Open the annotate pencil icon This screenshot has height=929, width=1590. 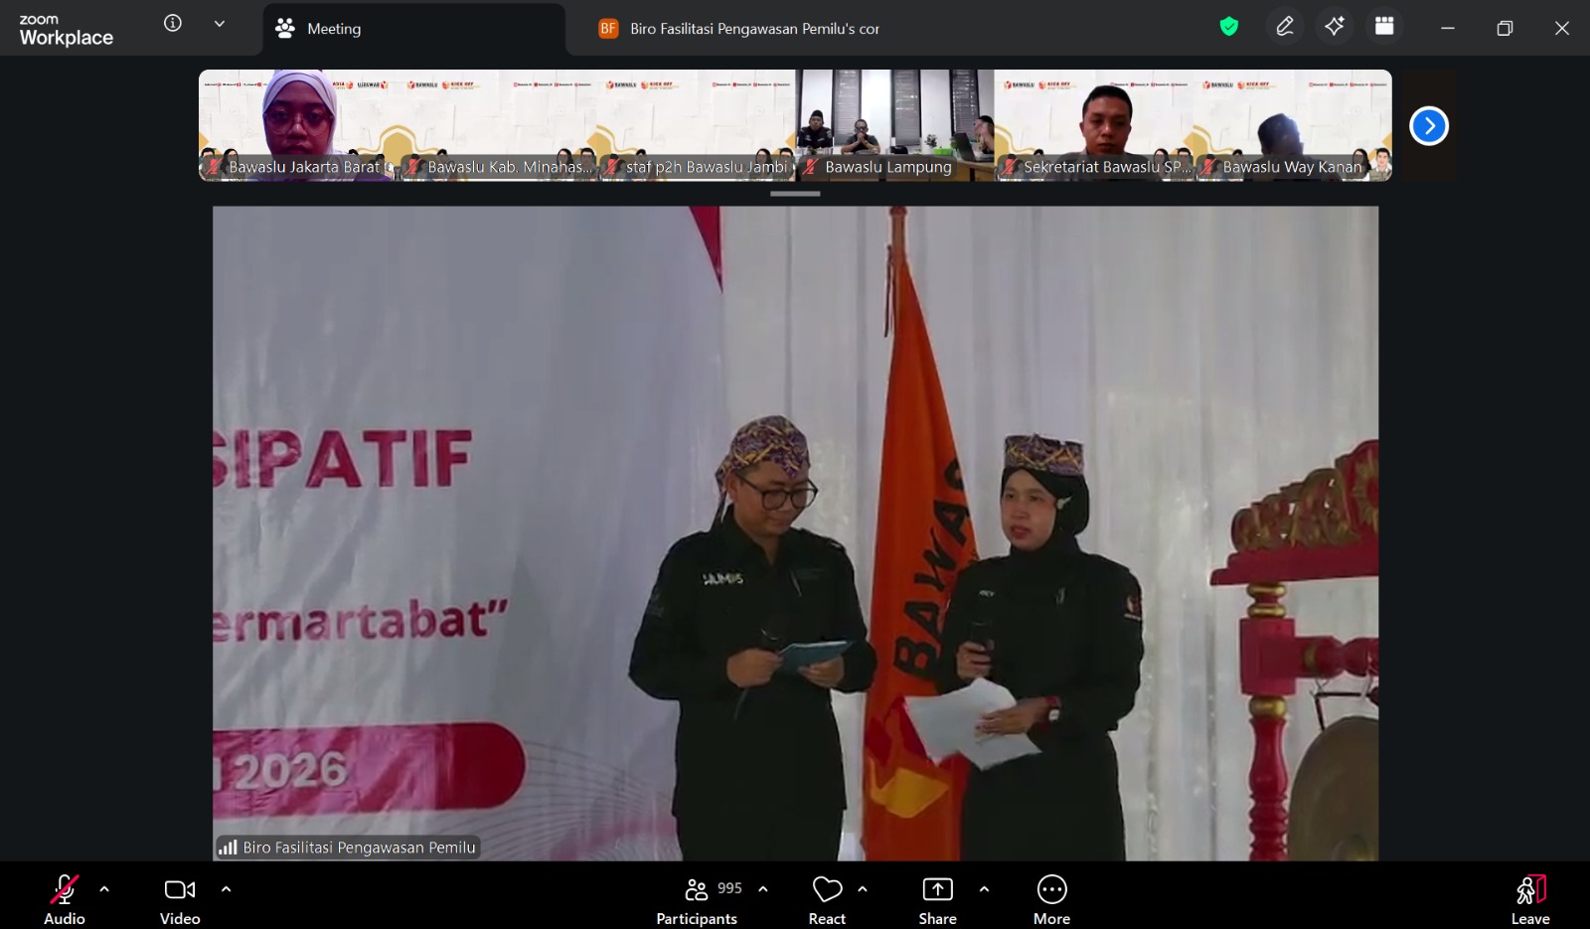[x=1285, y=27]
